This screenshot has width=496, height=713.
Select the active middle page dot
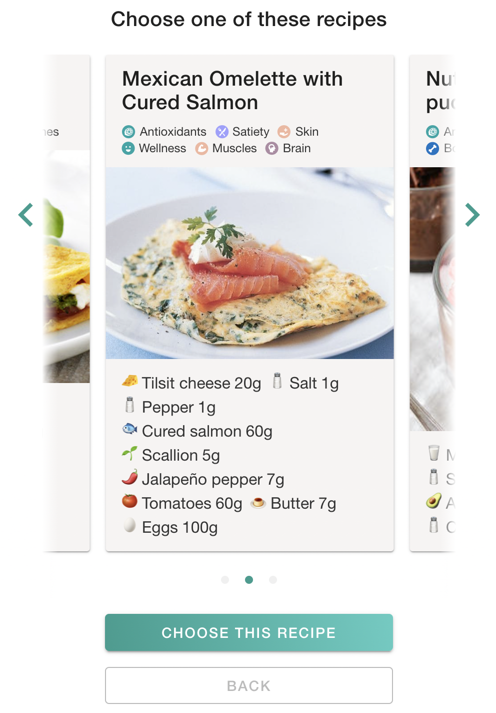click(x=249, y=580)
